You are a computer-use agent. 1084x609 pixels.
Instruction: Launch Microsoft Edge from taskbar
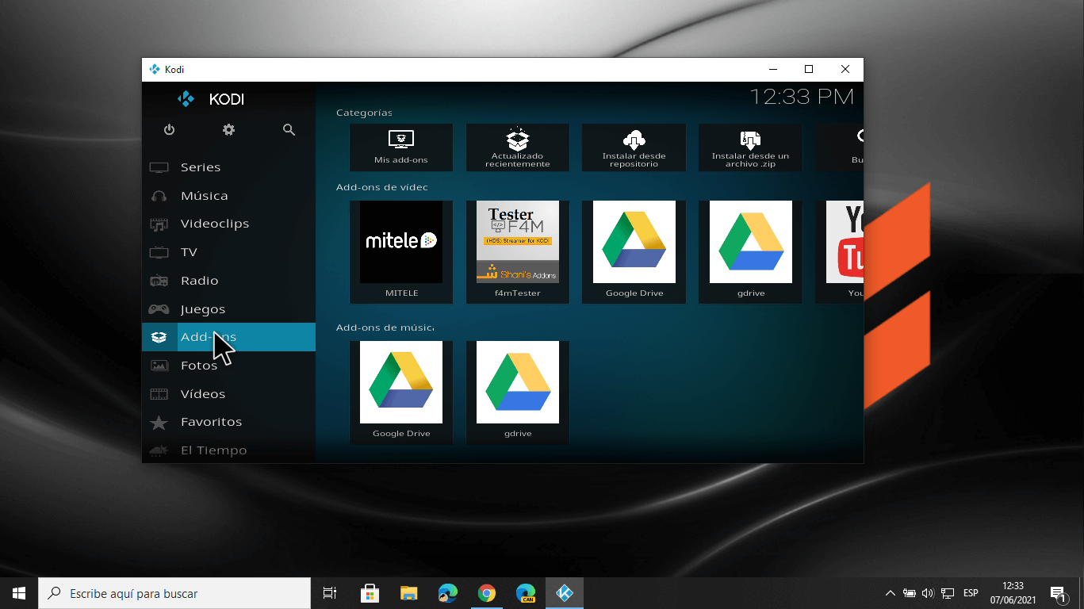447,593
